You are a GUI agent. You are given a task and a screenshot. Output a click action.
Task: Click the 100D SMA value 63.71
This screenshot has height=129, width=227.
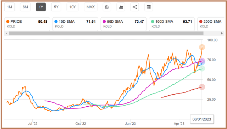pos(187,22)
